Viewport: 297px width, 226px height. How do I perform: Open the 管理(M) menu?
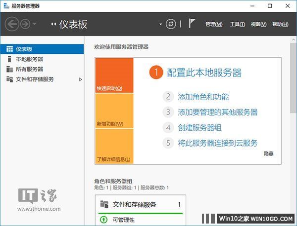pyautogui.click(x=214, y=24)
